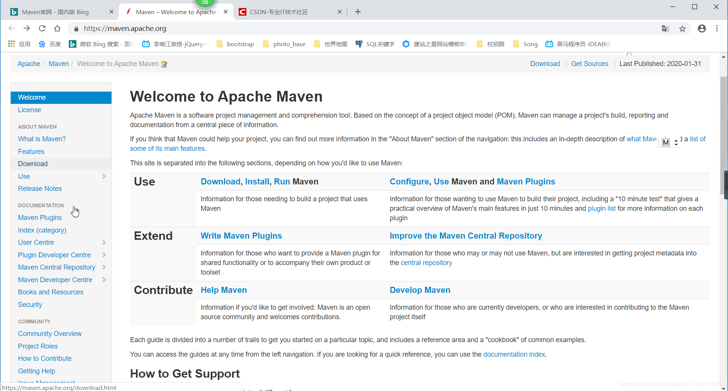This screenshot has height=391, width=728.
Task: Click the lock icon beside the URL
Action: pyautogui.click(x=76, y=29)
